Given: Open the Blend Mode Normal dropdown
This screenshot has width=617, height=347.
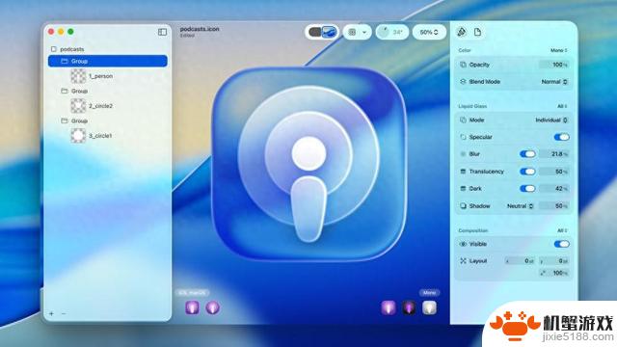Looking at the screenshot, I should (x=554, y=82).
